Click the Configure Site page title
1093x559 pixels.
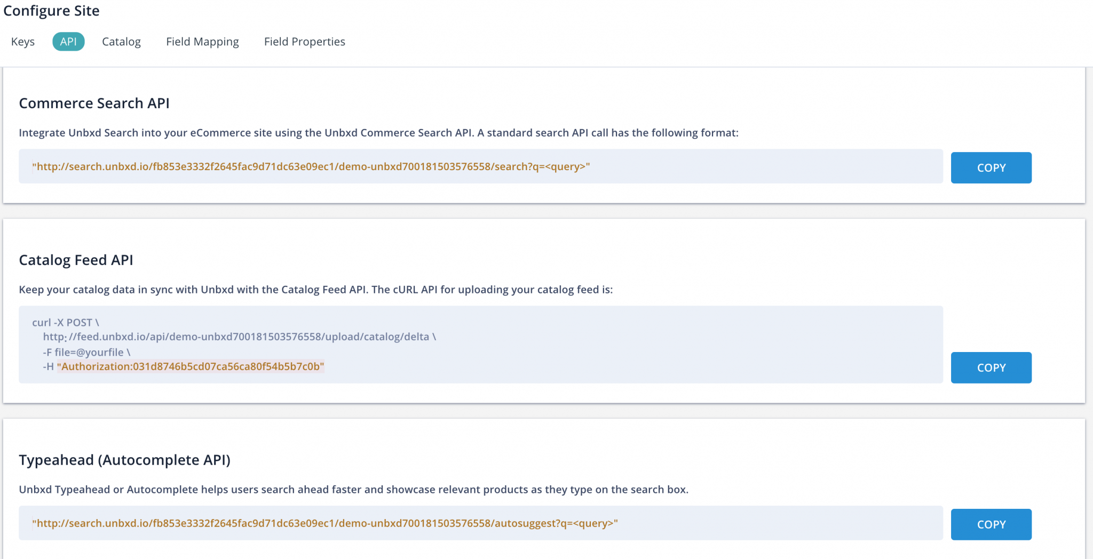(51, 11)
